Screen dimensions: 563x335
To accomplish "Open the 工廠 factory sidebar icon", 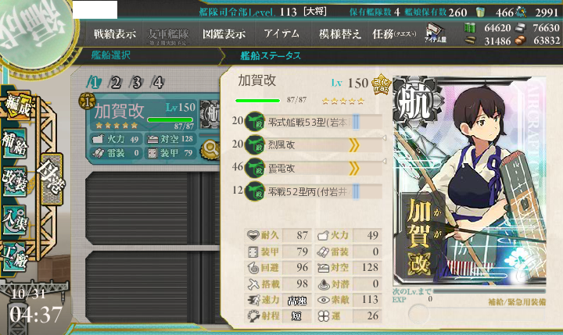I will point(15,257).
